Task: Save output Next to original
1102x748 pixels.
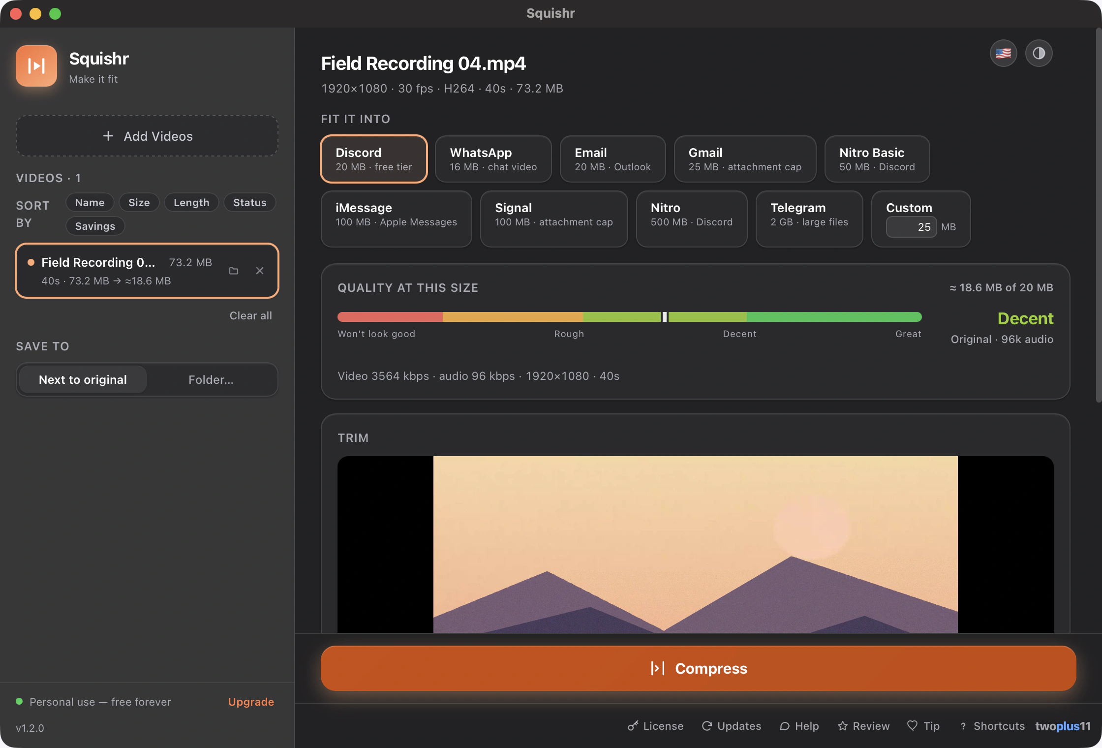Action: 83,379
